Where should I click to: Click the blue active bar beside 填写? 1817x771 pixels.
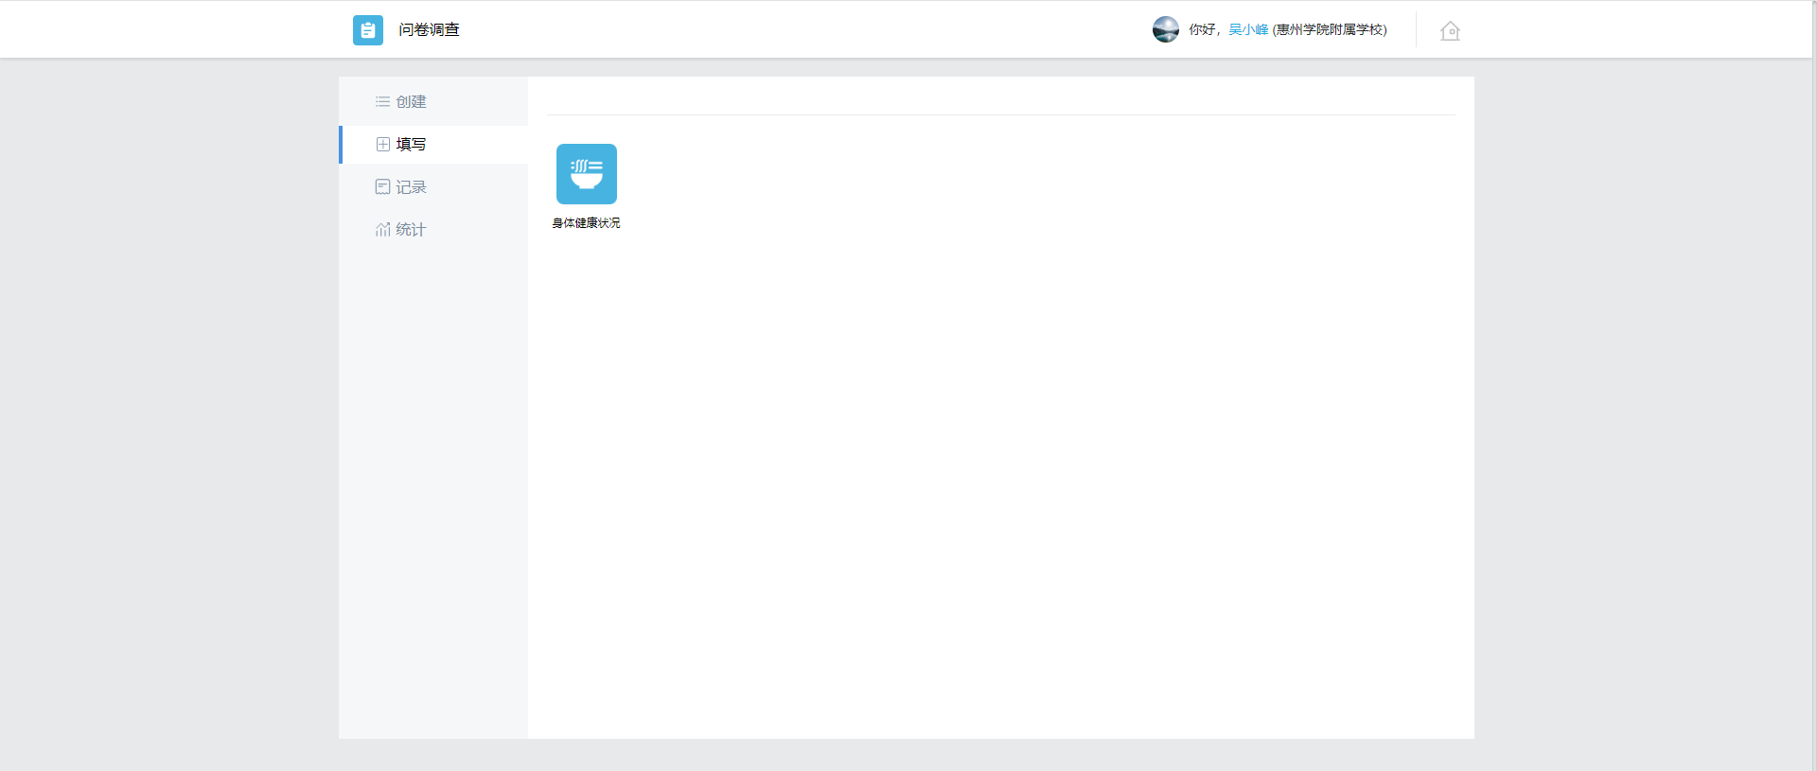pos(341,145)
